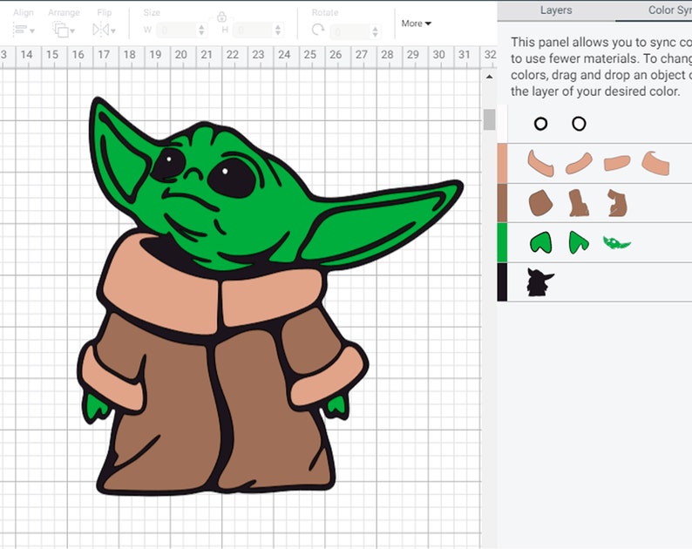The width and height of the screenshot is (692, 549).
Task: Switch to the Layers tab
Action: tap(556, 10)
